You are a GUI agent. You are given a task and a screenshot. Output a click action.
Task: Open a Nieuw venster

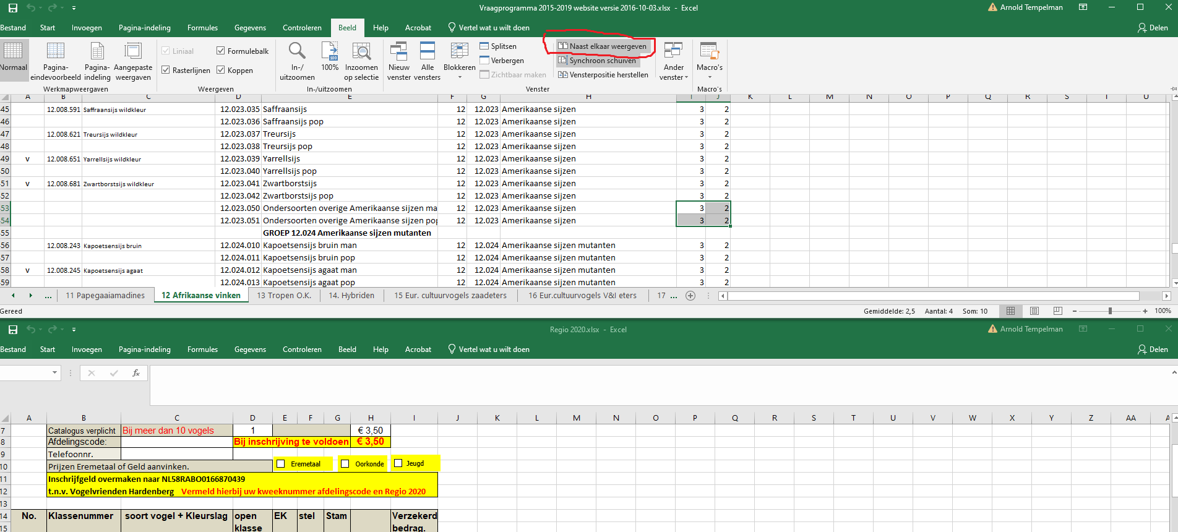tap(399, 61)
